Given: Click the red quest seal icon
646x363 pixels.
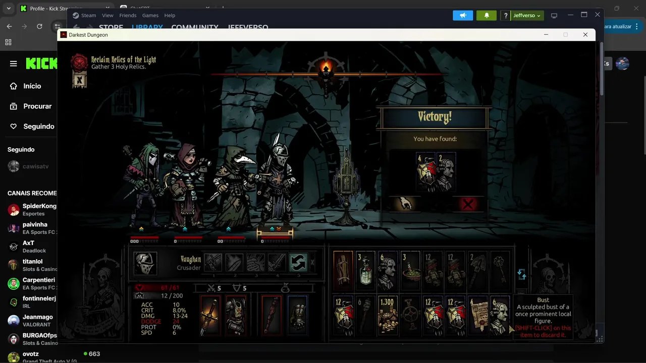Looking at the screenshot, I should [x=79, y=62].
